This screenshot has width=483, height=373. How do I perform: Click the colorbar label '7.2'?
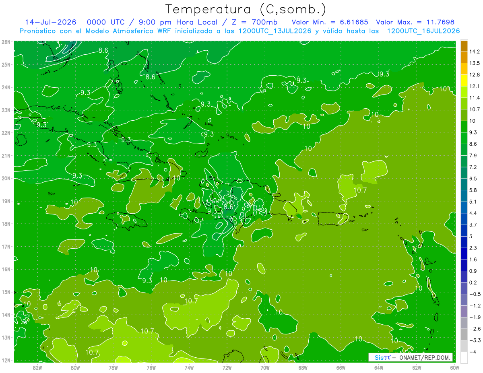click(473, 167)
